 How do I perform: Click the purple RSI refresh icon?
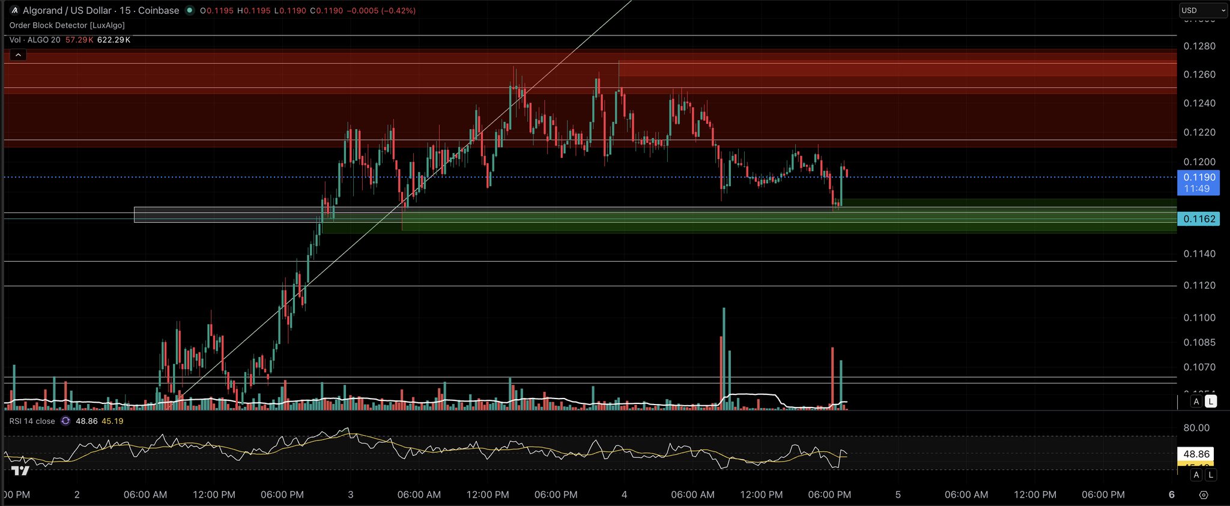[x=65, y=421]
